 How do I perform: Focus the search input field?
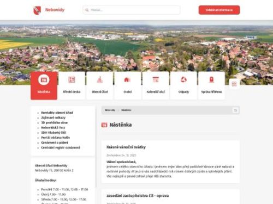point(132,10)
